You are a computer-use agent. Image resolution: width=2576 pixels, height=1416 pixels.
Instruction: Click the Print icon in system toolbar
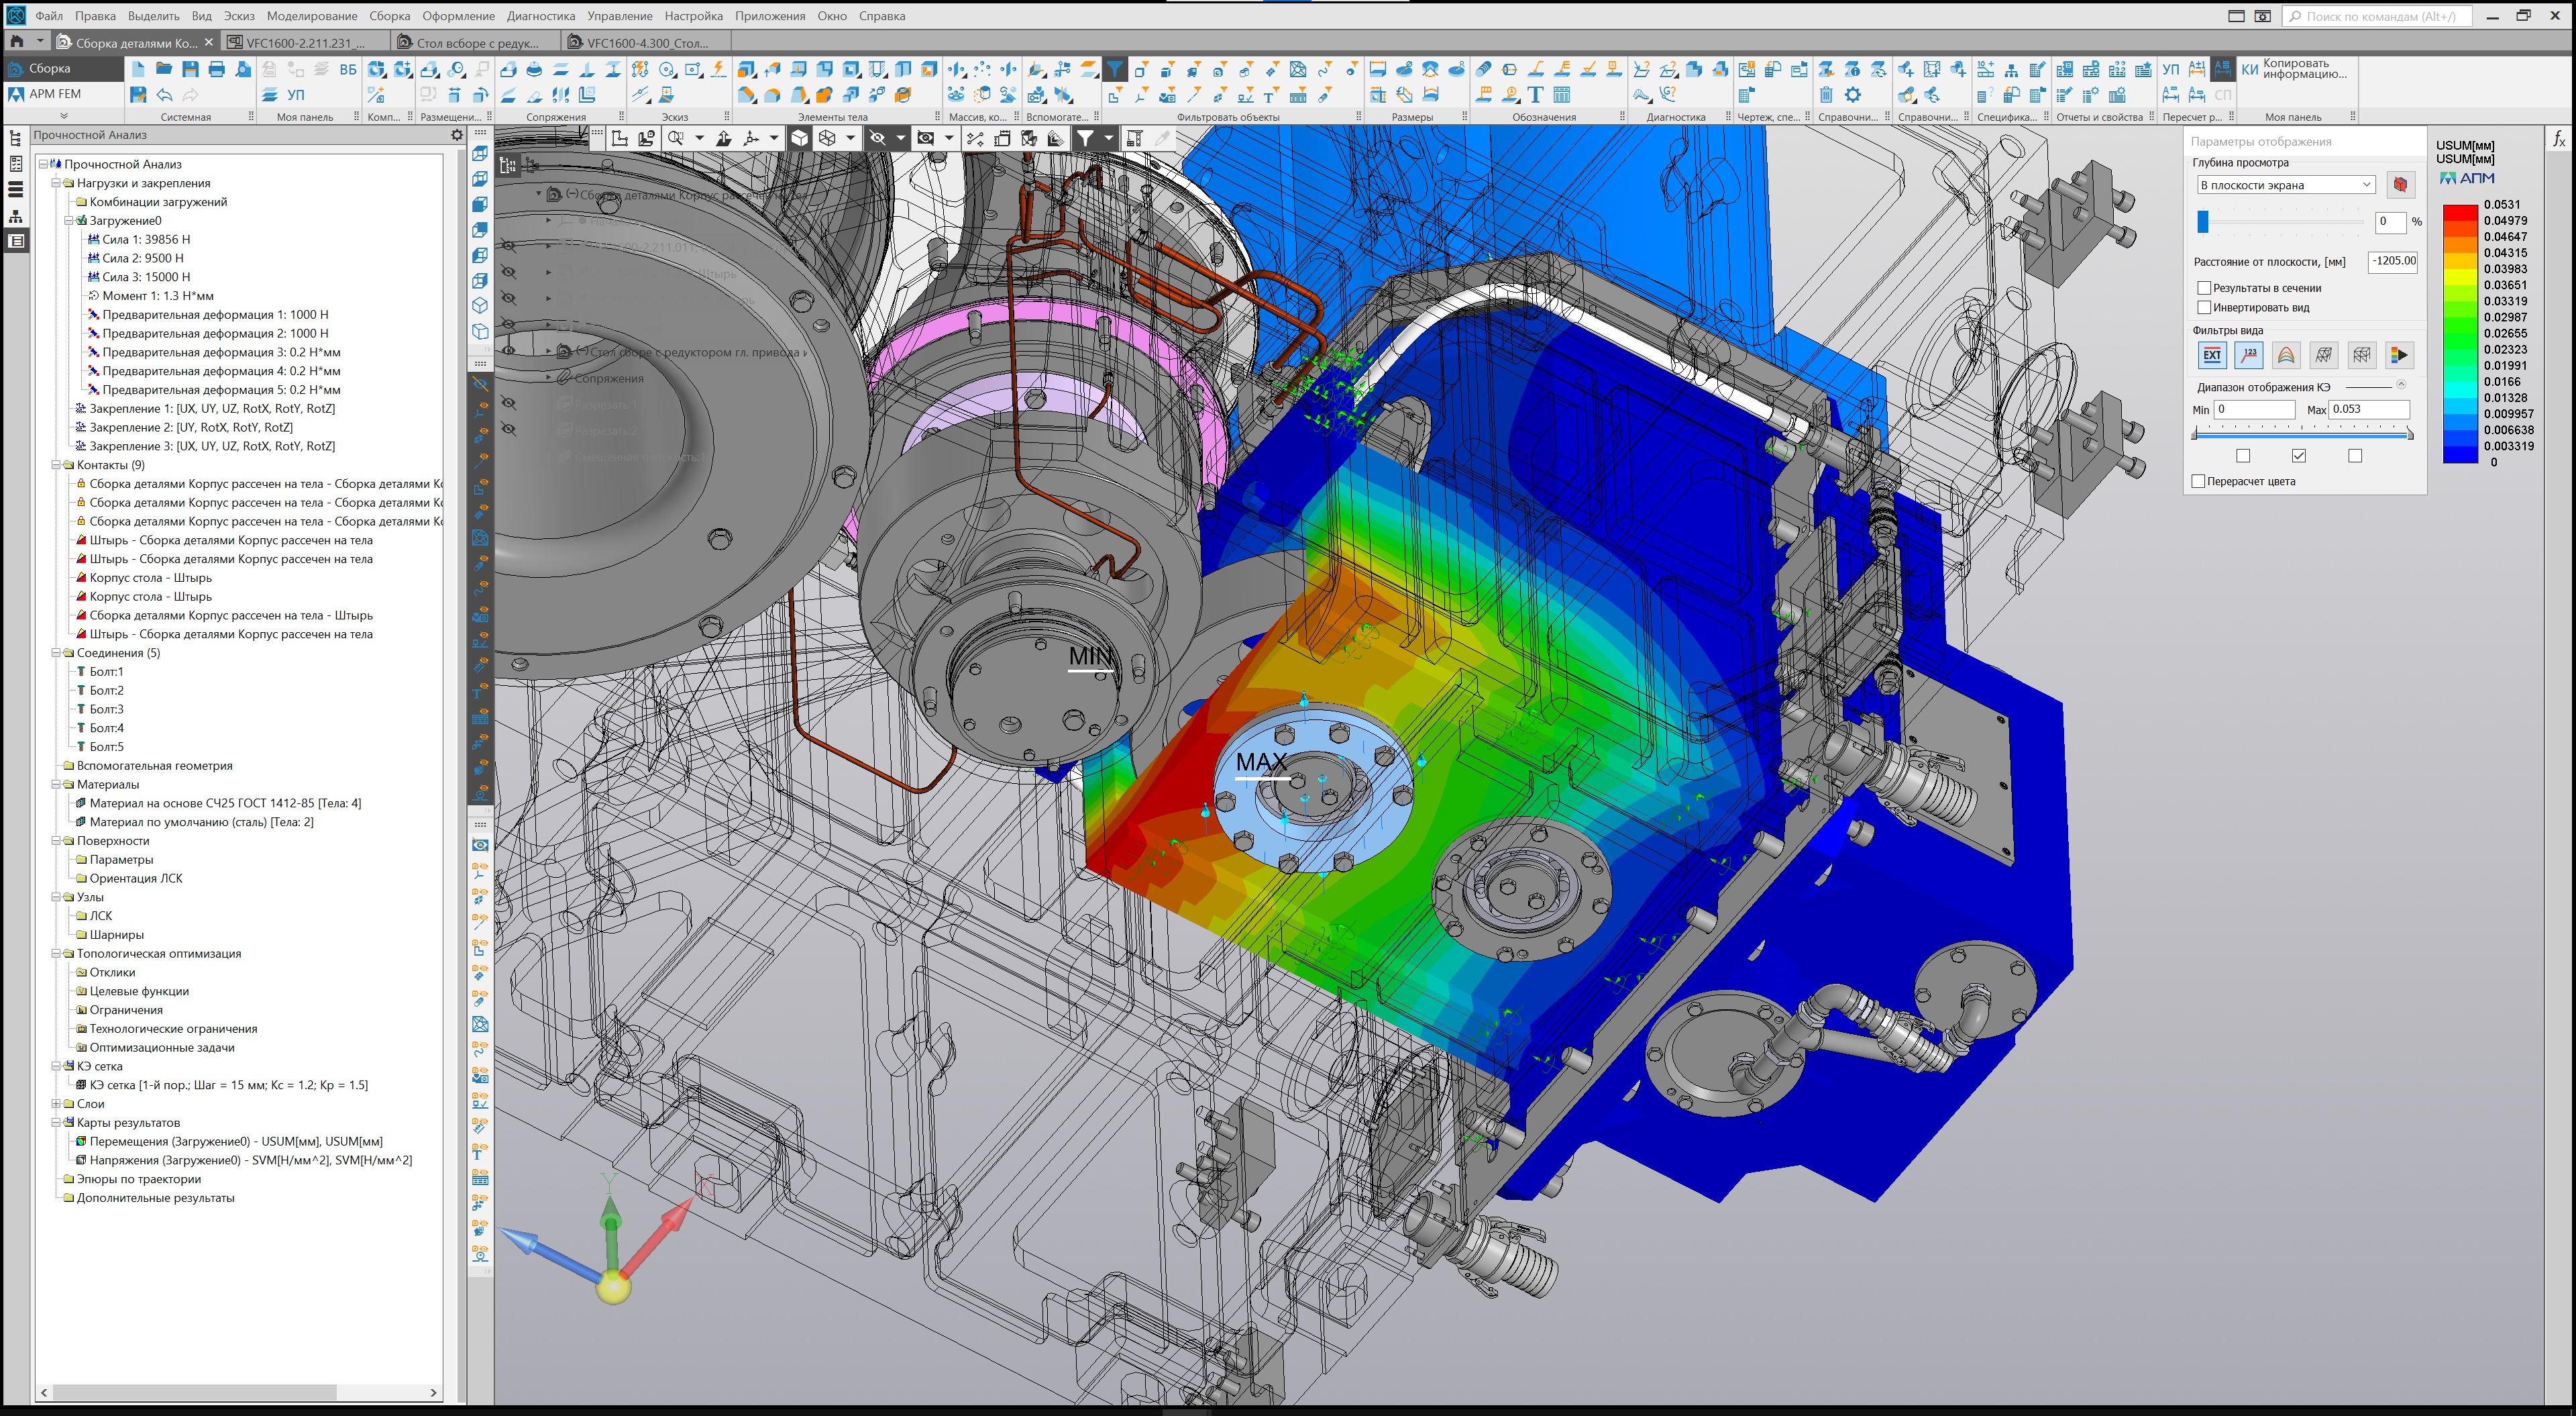[x=216, y=69]
